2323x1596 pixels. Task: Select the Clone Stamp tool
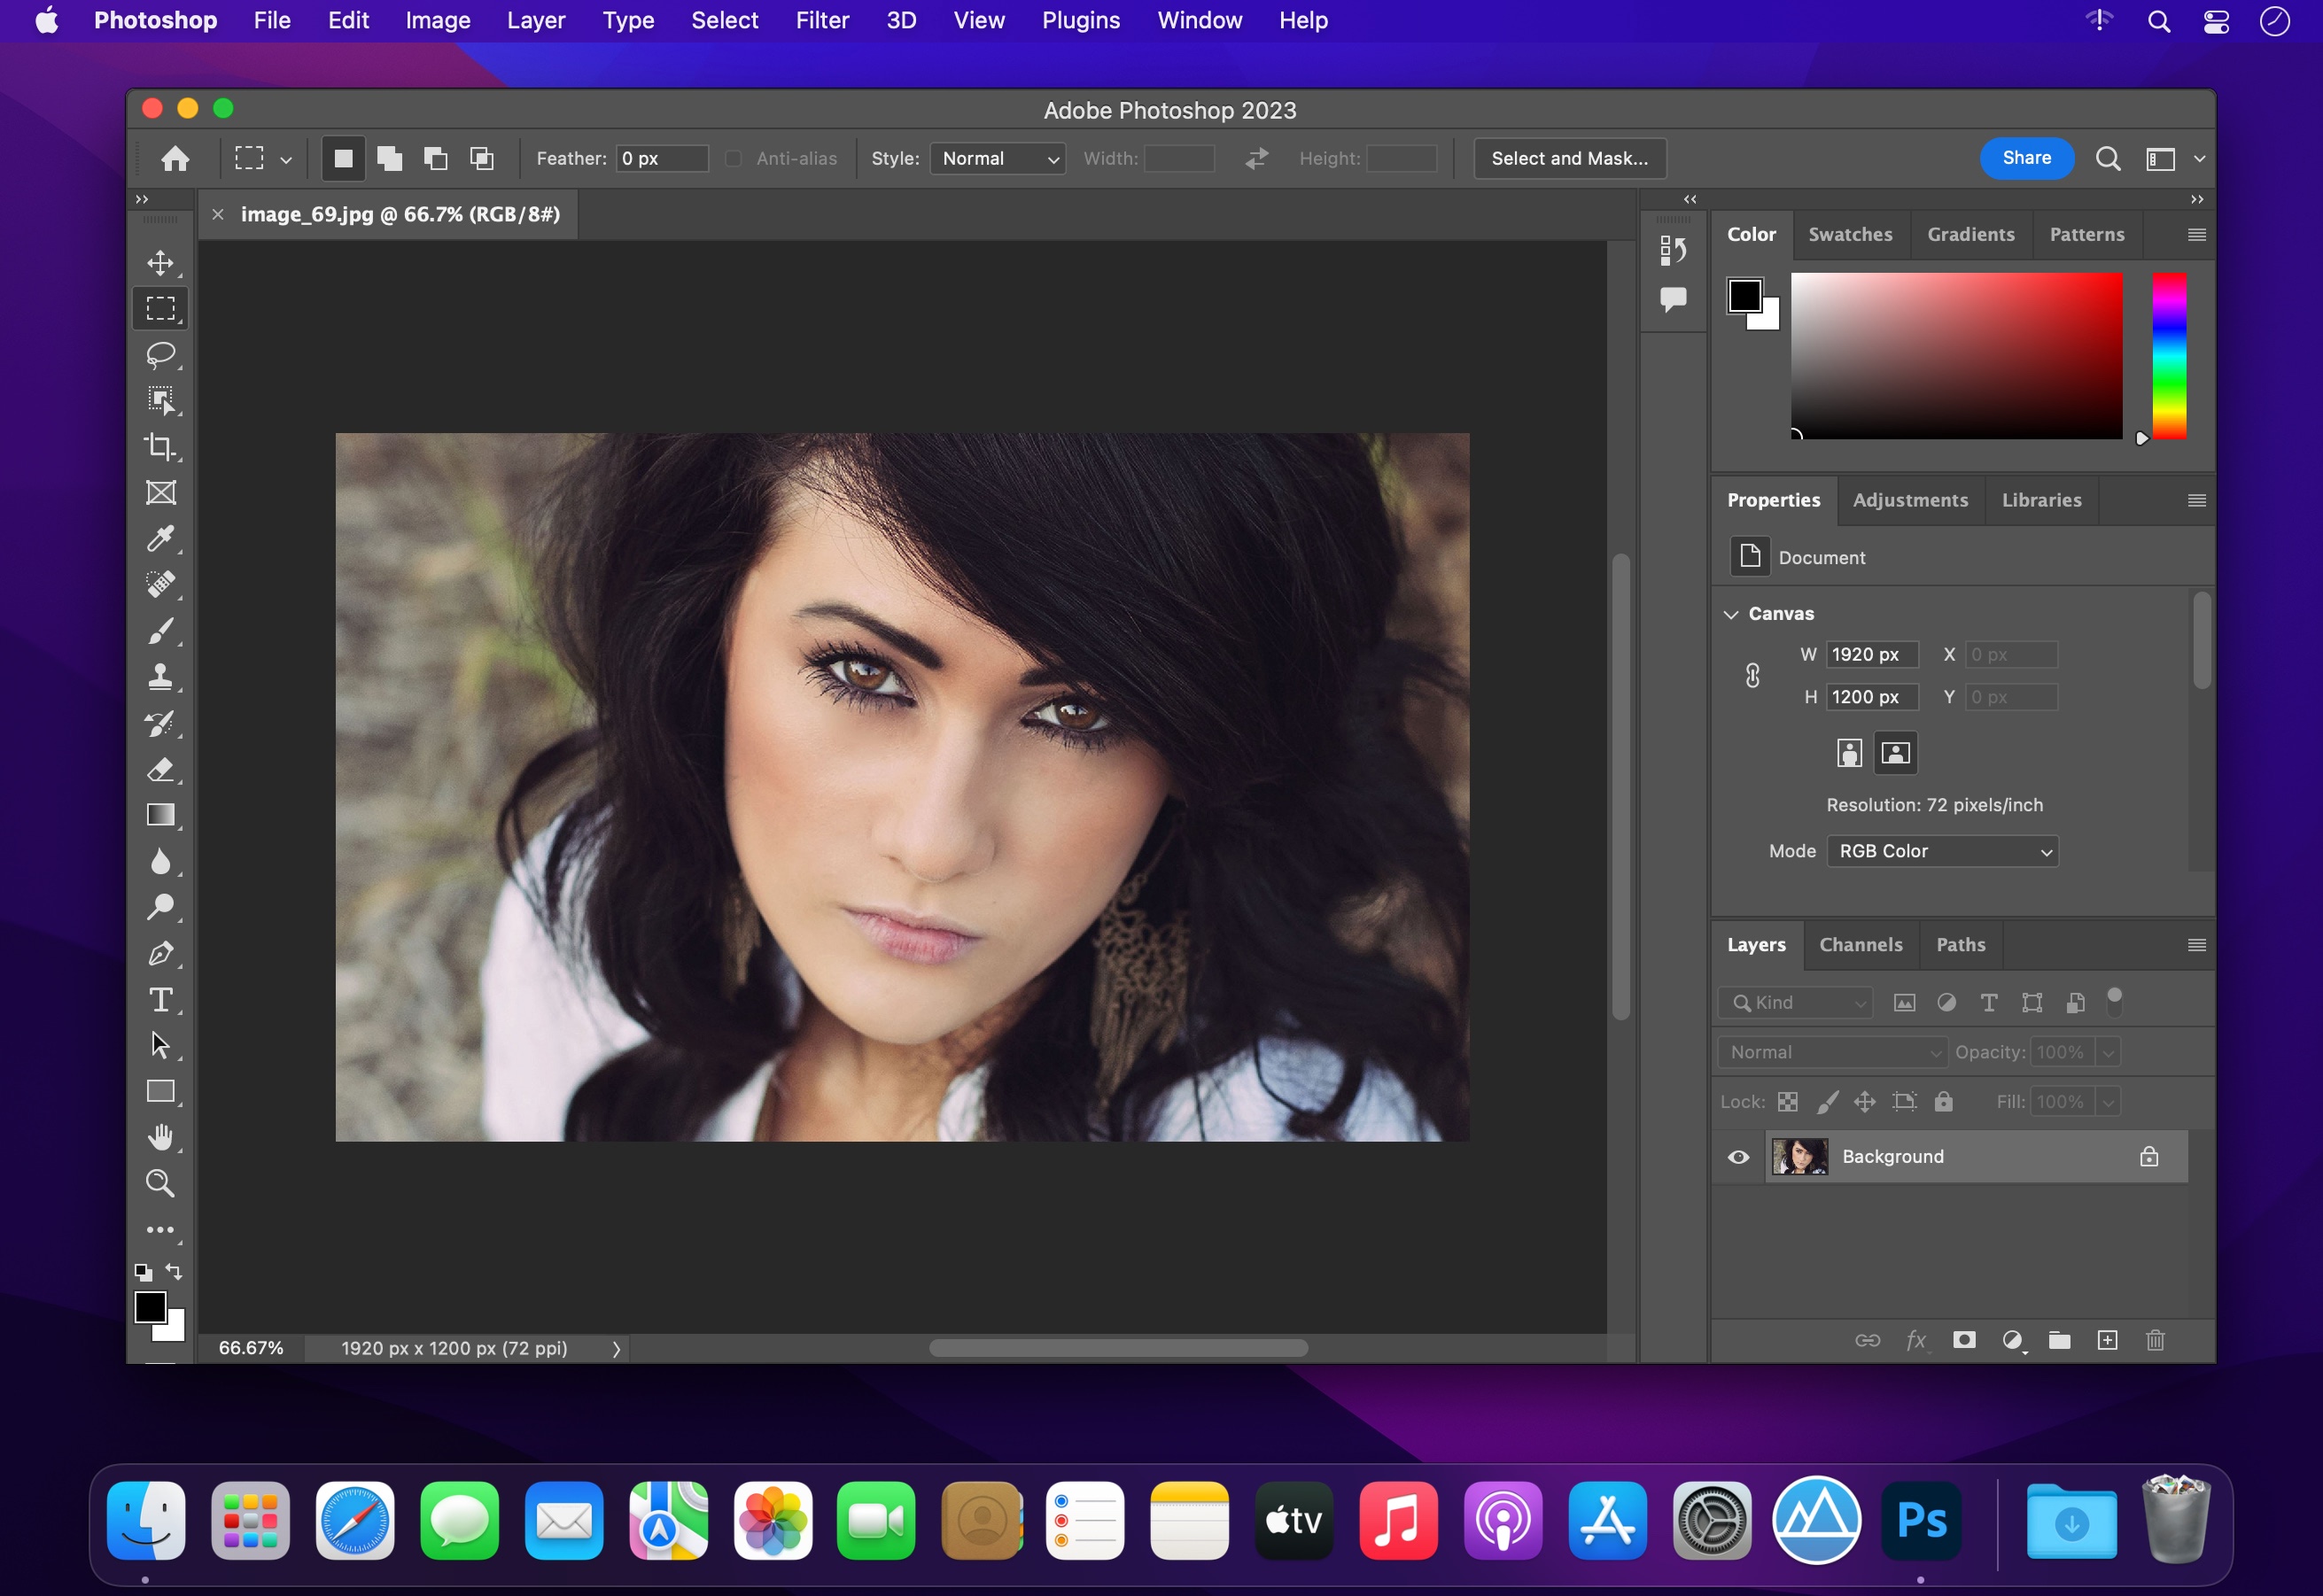160,674
